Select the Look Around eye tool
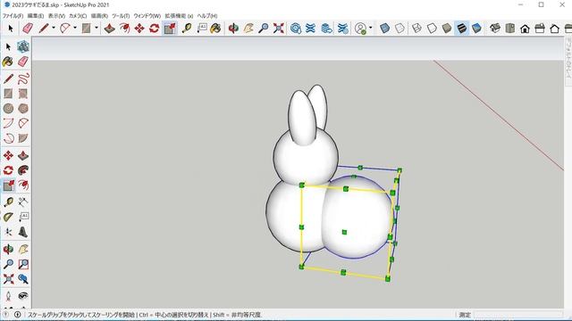The image size is (572, 321). pos(23,296)
